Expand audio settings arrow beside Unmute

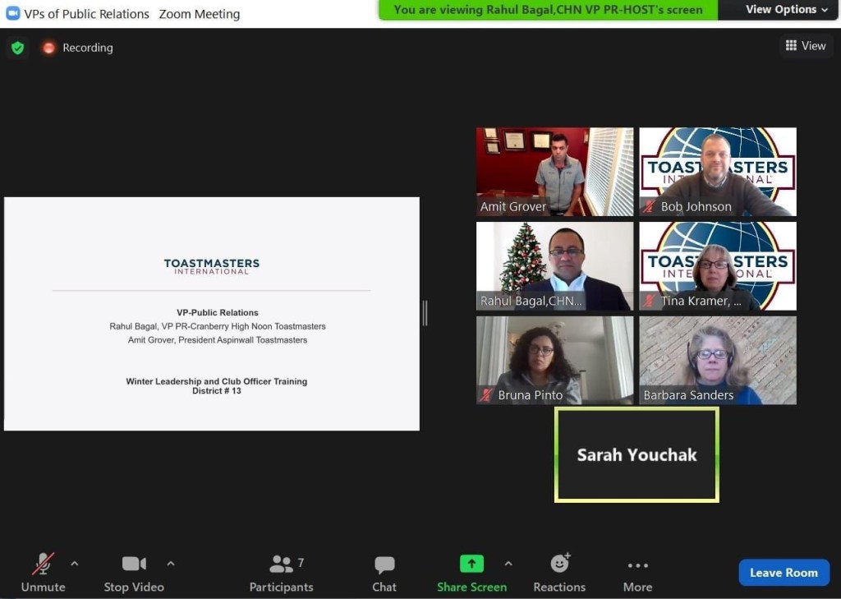click(75, 564)
